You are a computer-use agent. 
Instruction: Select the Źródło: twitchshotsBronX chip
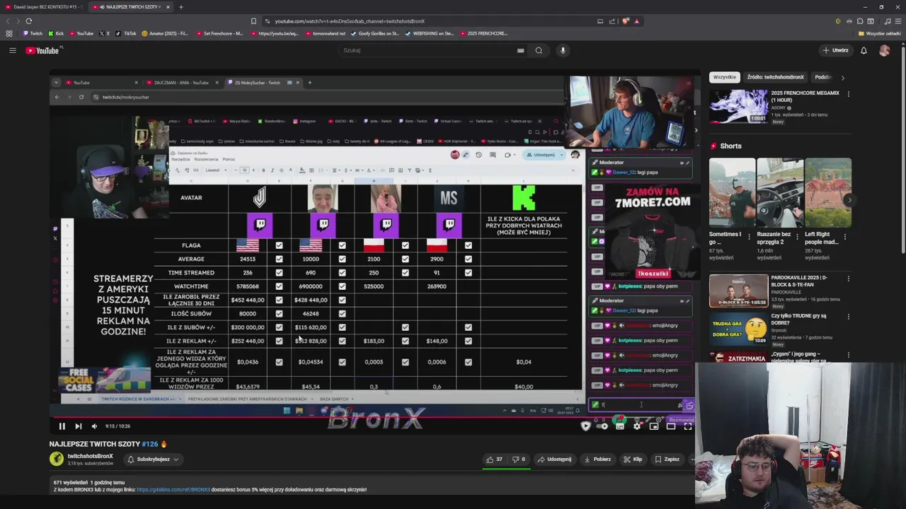pos(775,77)
